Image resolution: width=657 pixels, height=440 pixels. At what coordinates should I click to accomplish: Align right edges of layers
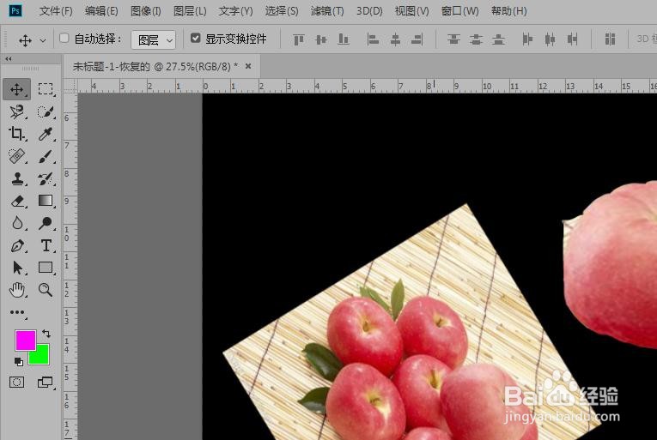(417, 39)
